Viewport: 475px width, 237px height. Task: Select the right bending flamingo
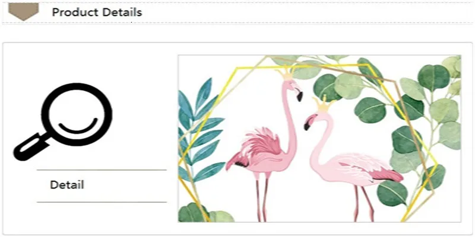click(x=353, y=160)
